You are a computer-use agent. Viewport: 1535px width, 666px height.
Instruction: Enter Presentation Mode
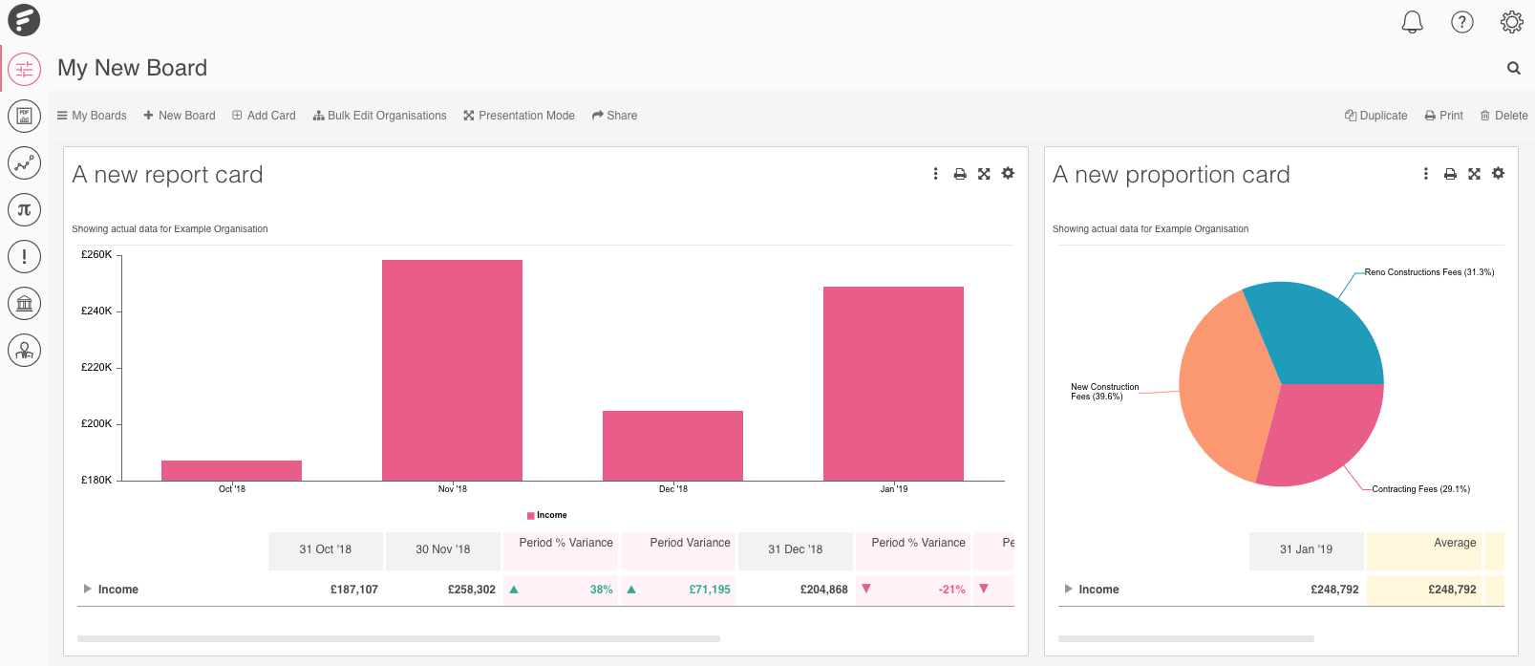pos(519,116)
